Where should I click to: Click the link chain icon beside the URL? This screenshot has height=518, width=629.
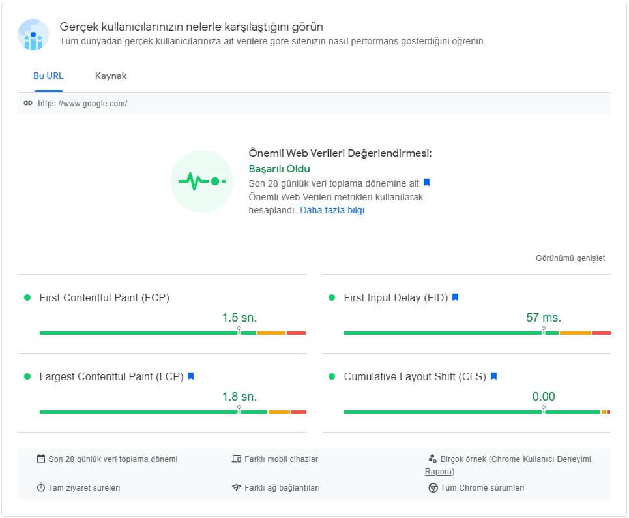pos(28,102)
